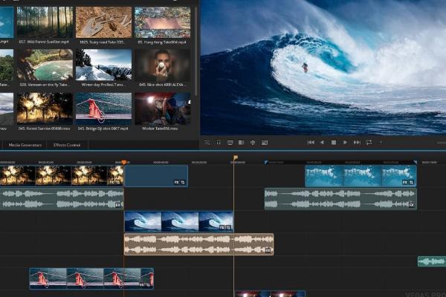
Task: Click file name '05. Hong Kong Take004.mp4'
Action: pos(162,42)
